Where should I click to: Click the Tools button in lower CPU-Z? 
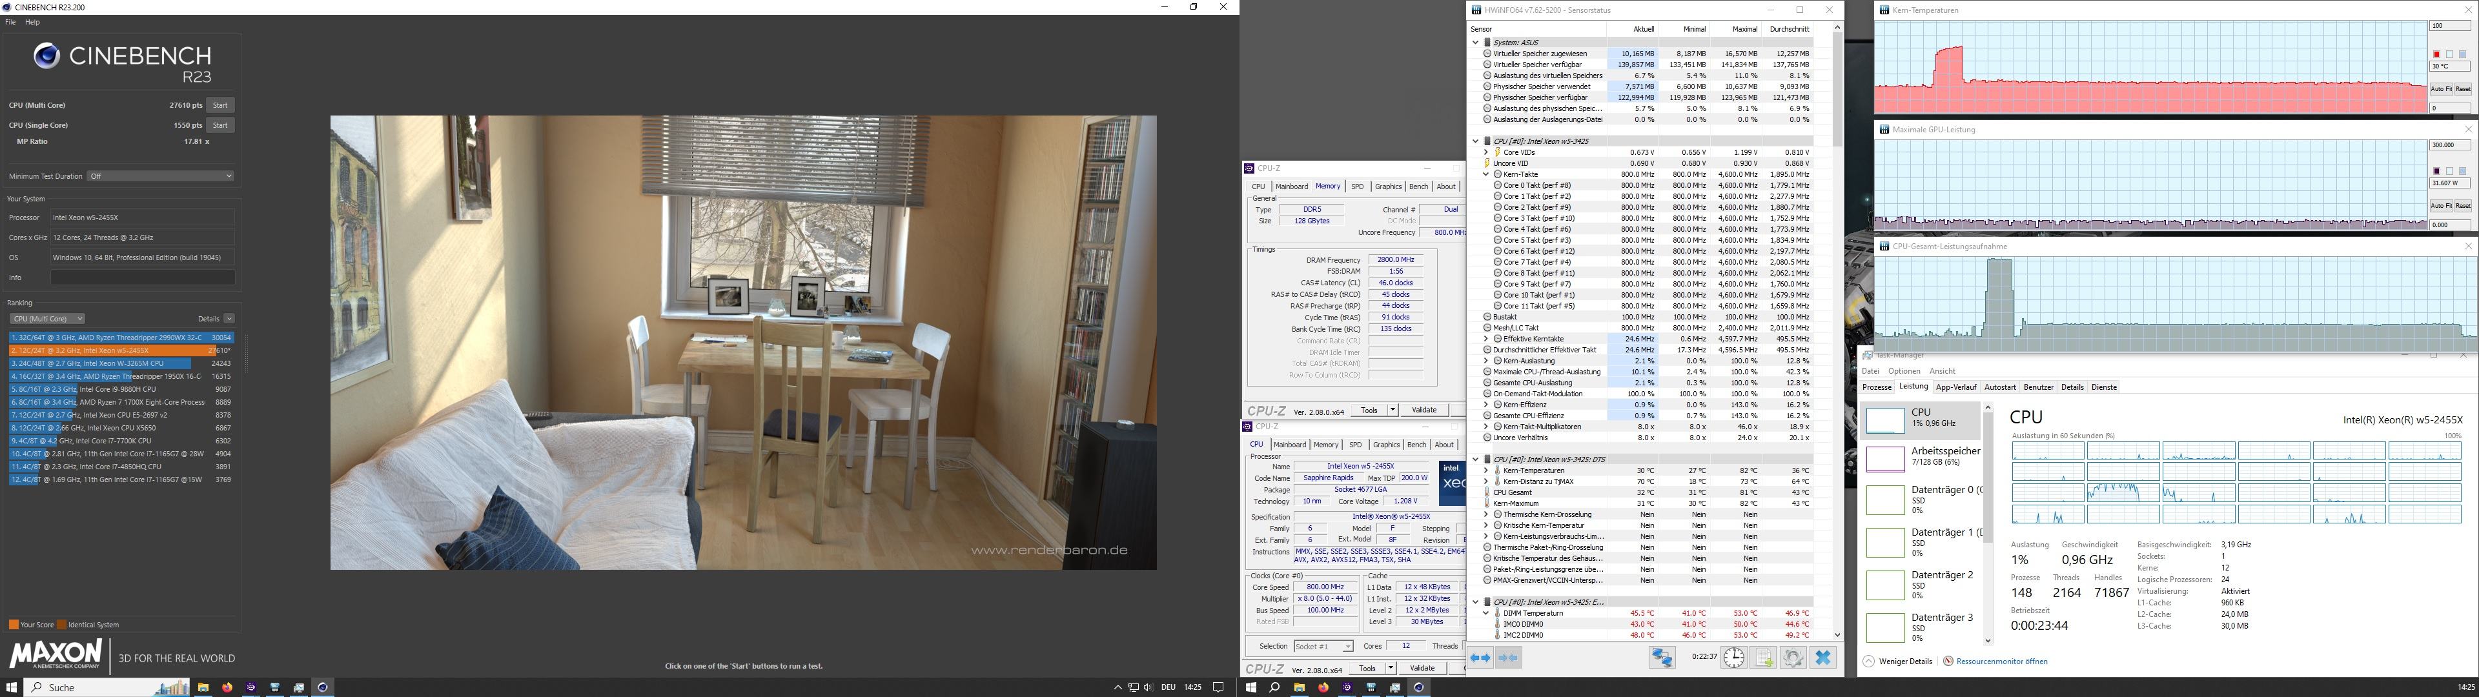1367,668
